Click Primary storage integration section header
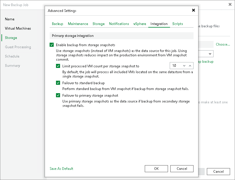235x180 pixels. click(121, 36)
